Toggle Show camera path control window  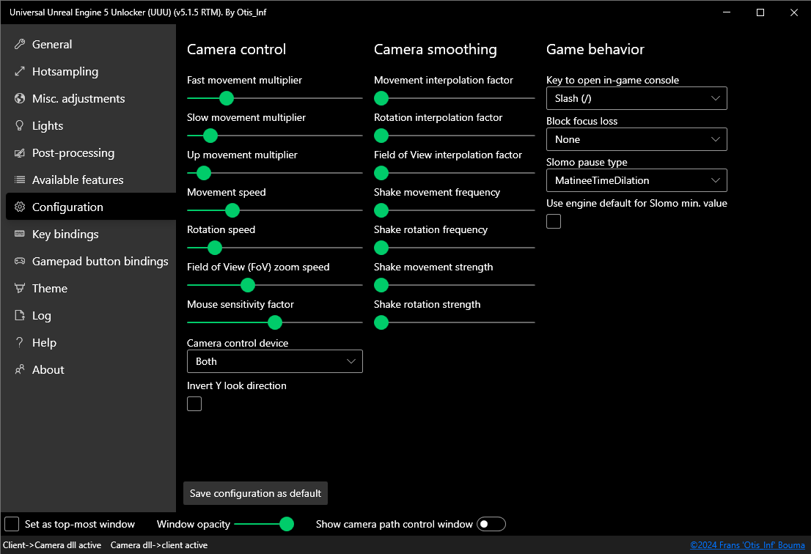(491, 524)
